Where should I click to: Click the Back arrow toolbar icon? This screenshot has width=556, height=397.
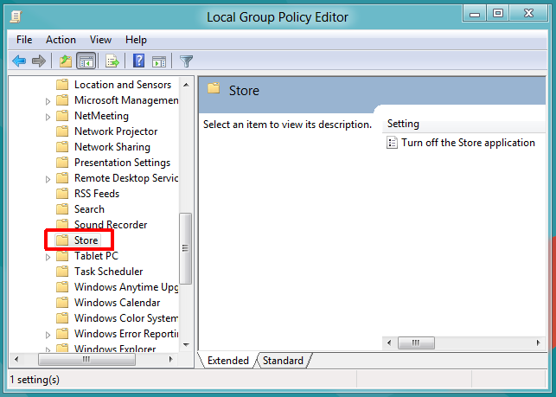(19, 61)
